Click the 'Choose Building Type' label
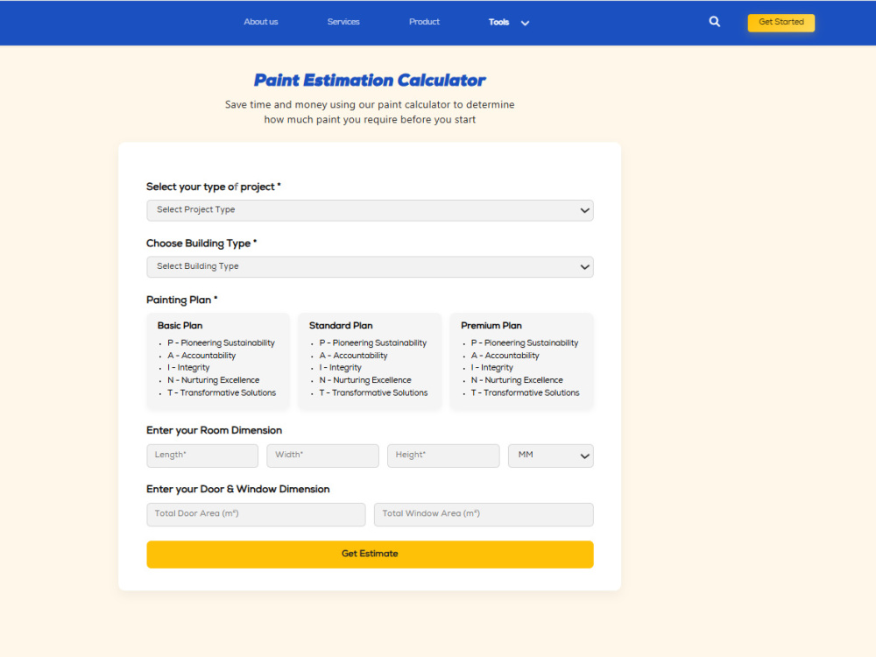The width and height of the screenshot is (876, 657). 201,243
